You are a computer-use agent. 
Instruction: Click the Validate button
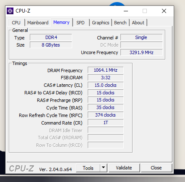click(x=124, y=168)
